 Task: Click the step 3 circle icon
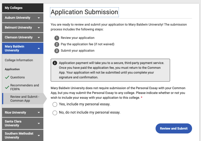pyautogui.click(x=57, y=51)
